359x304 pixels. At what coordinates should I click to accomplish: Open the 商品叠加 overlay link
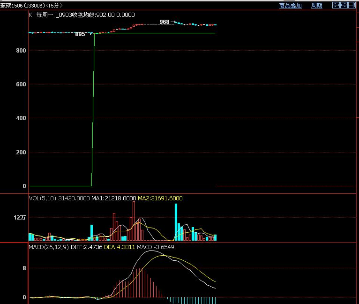click(x=290, y=6)
